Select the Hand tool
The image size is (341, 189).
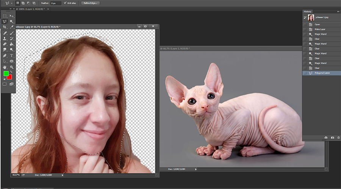5,67
